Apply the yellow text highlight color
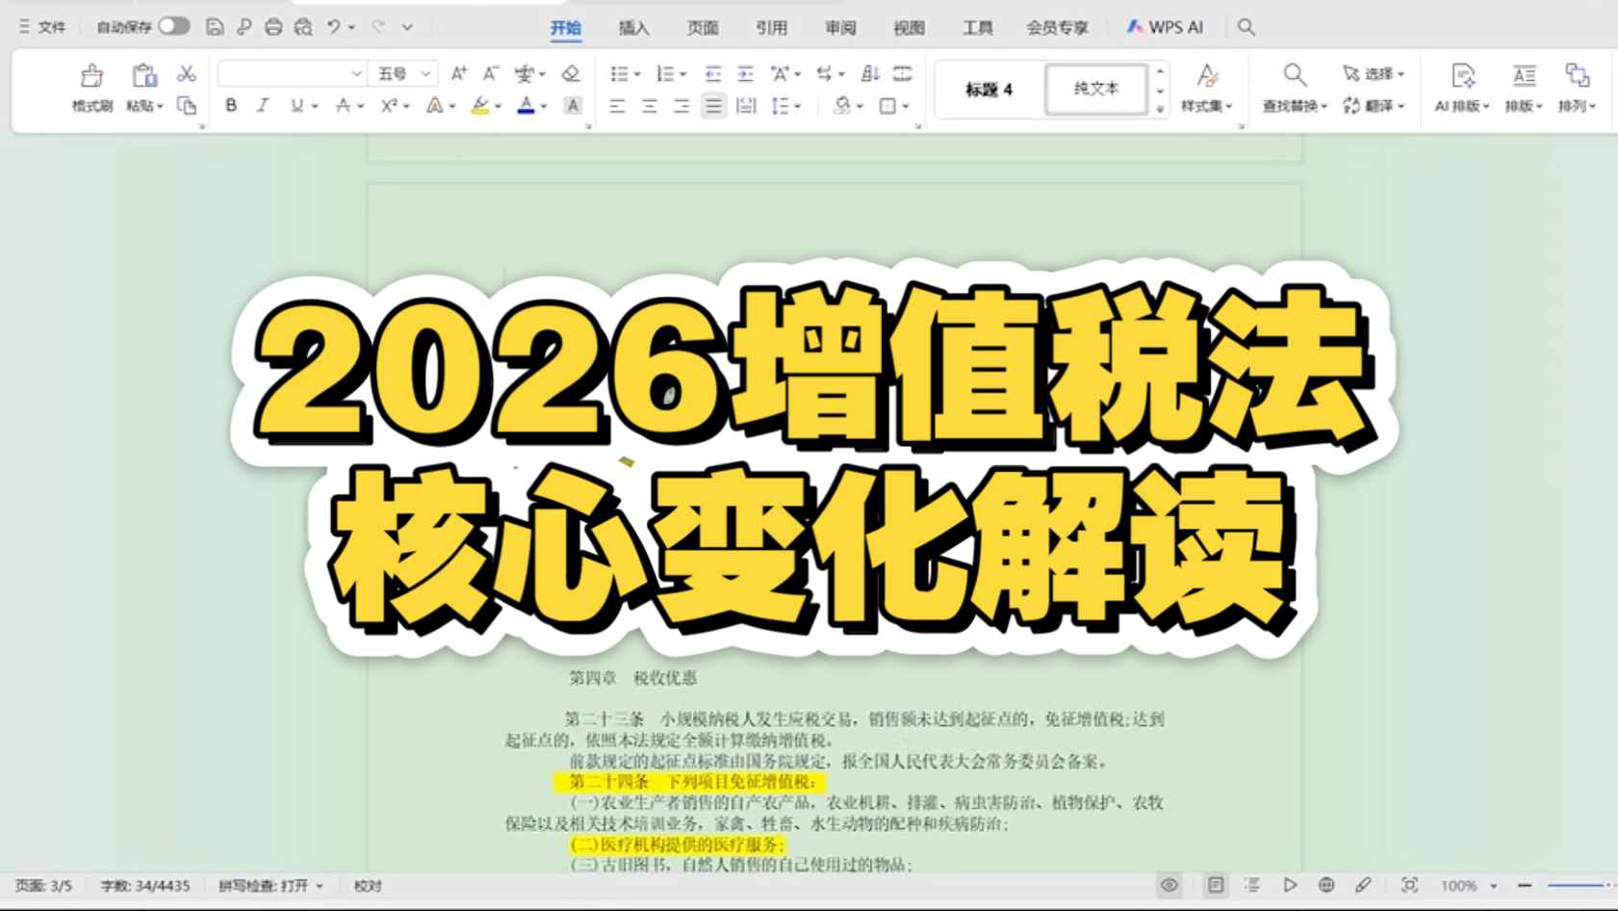The image size is (1618, 911). pyautogui.click(x=479, y=106)
